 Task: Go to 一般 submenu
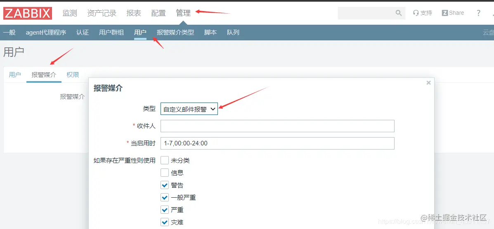9,33
